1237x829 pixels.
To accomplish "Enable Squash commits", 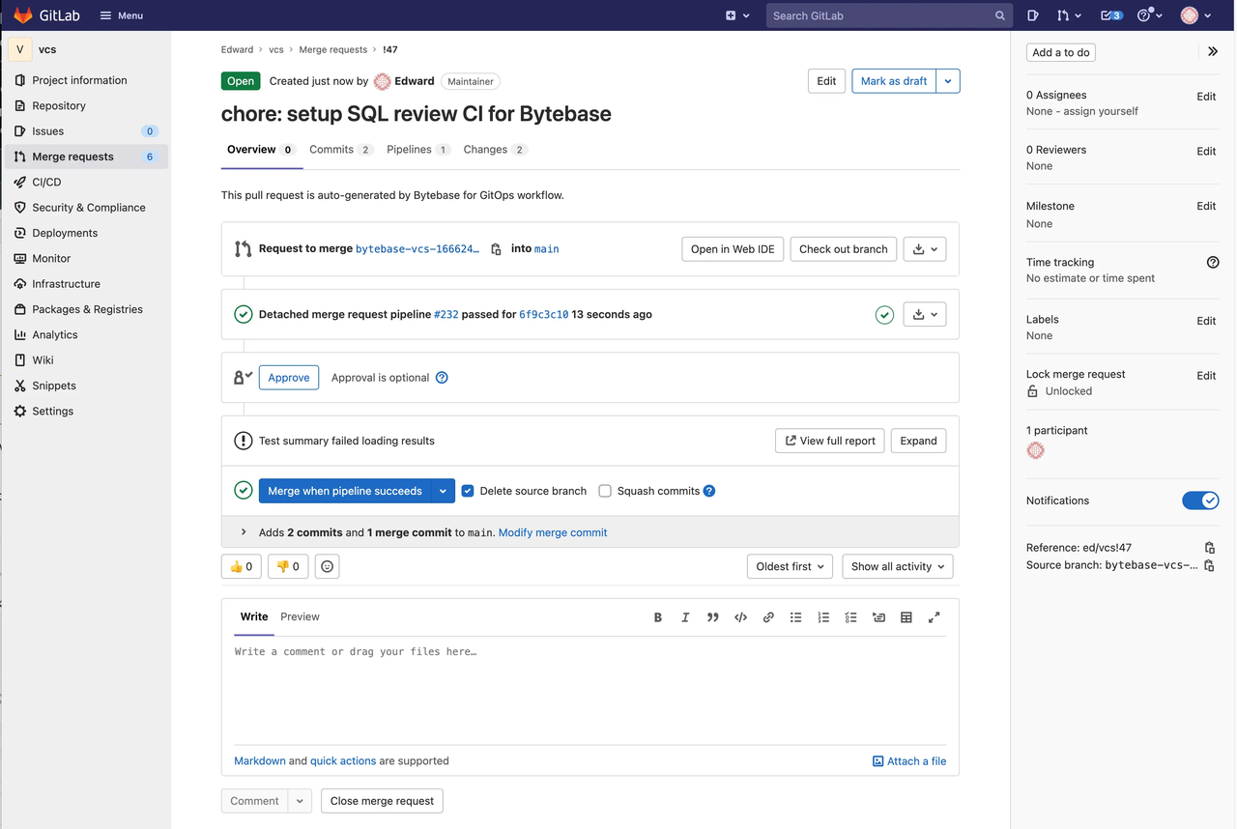I will click(604, 491).
